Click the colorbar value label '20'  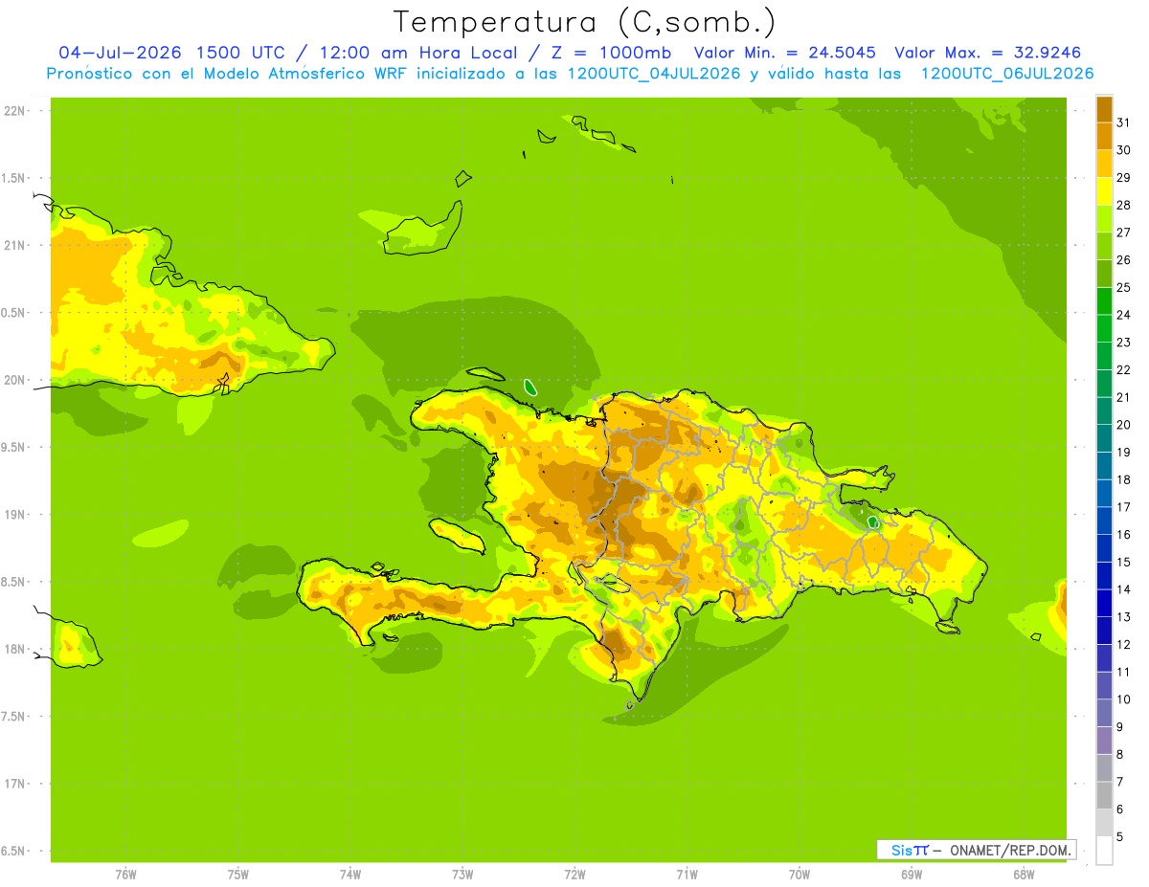click(x=1123, y=424)
